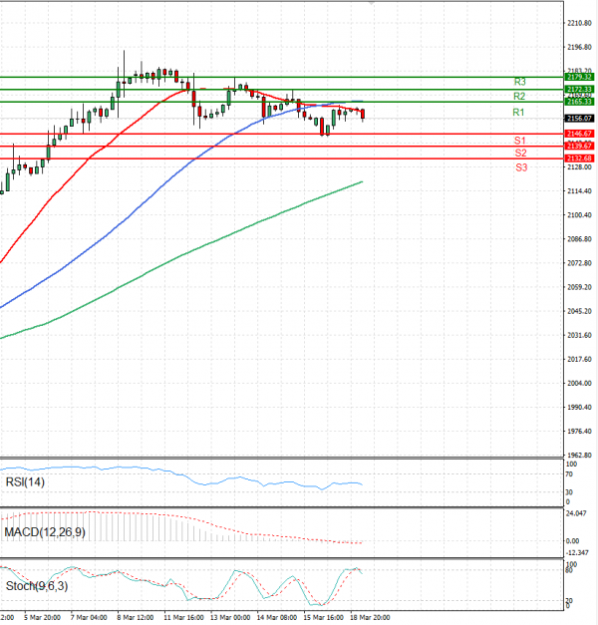Click the S3 support label

click(x=521, y=167)
